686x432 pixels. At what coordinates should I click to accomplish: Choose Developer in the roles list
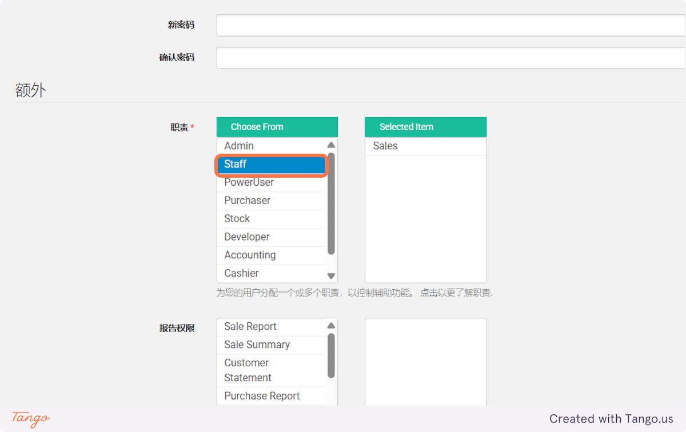(271, 238)
